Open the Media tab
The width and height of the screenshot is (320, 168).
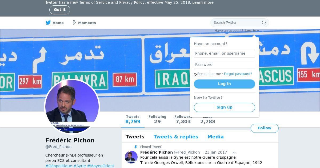click(215, 137)
